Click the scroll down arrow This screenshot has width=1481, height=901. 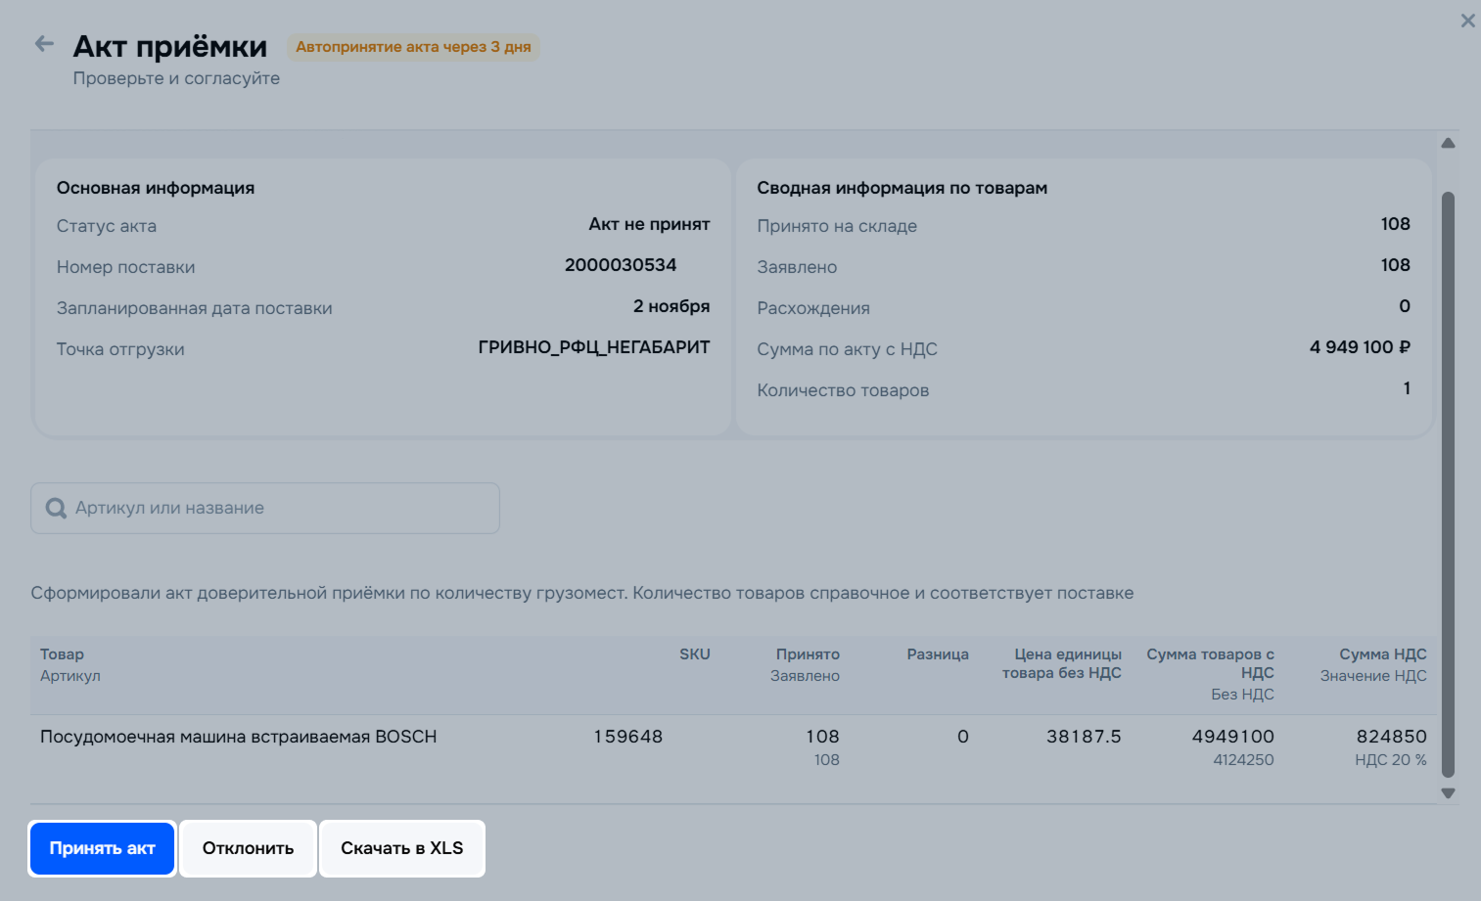[1448, 793]
